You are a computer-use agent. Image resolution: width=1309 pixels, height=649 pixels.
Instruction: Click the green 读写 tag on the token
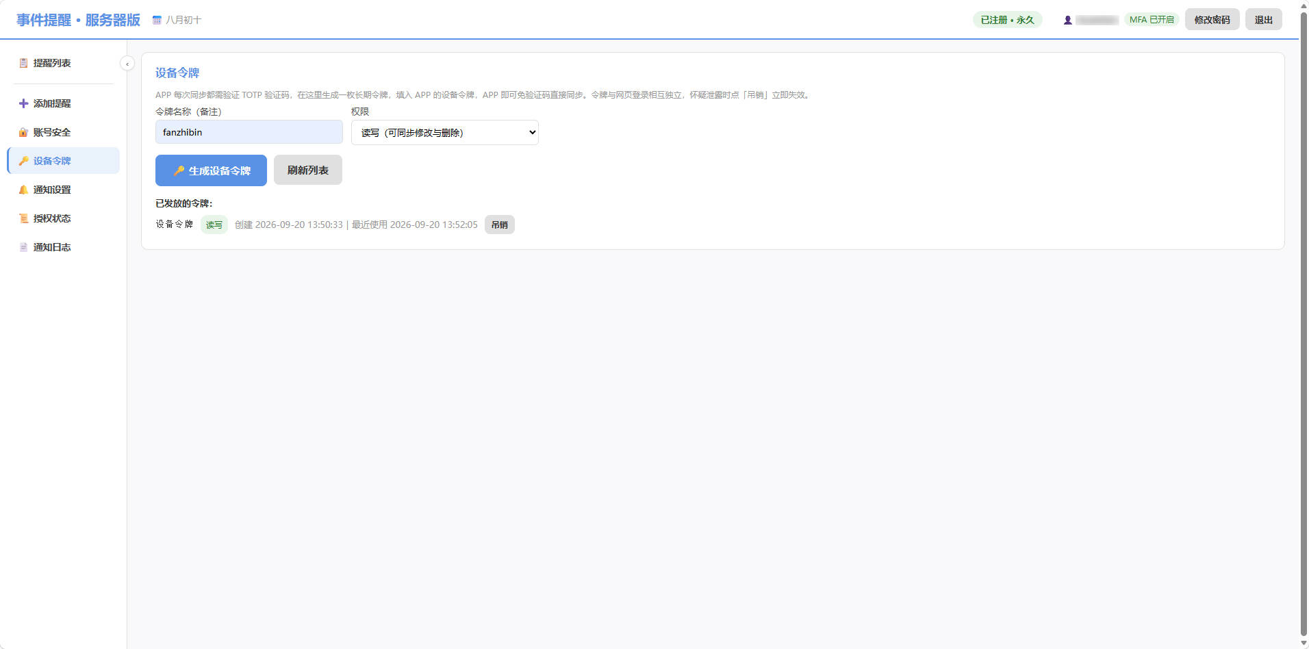click(x=214, y=225)
